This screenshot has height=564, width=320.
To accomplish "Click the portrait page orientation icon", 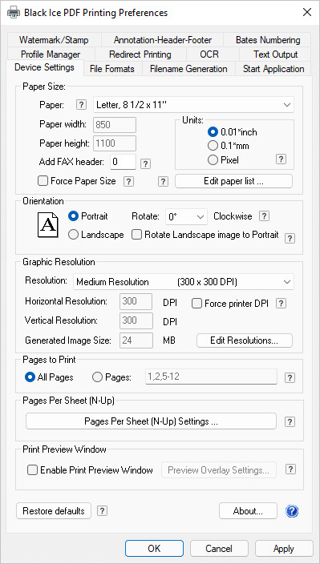I will point(48,225).
